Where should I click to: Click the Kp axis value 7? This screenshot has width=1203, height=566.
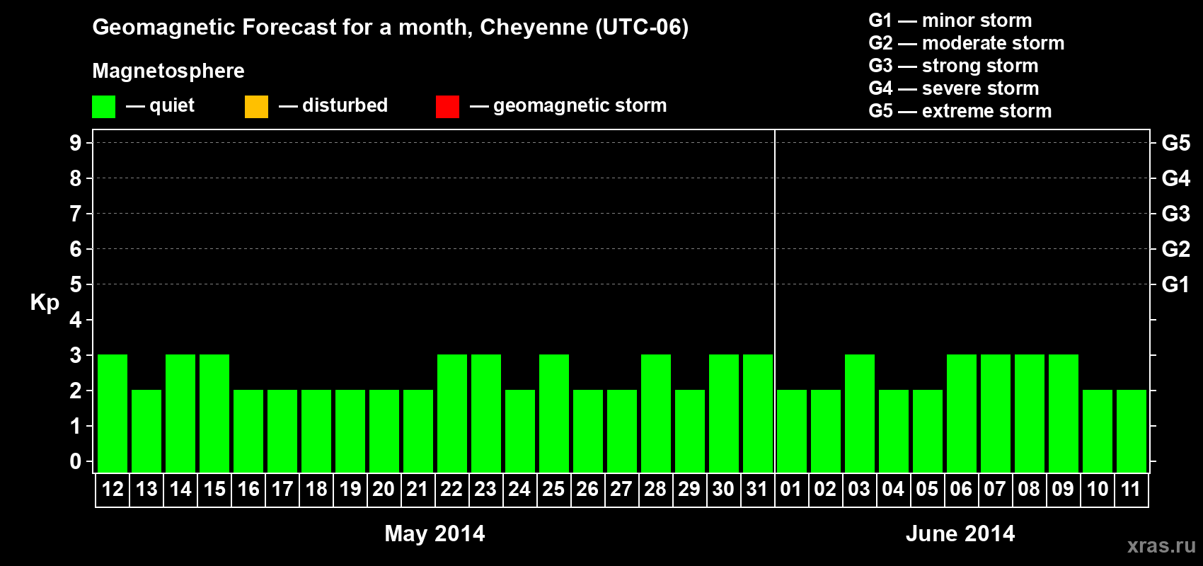coord(76,214)
